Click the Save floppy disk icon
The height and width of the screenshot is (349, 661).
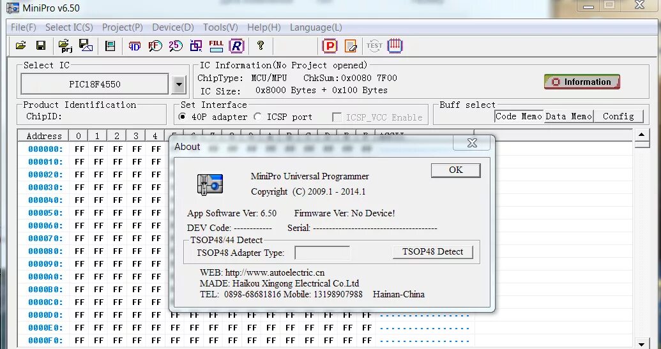[x=41, y=45]
